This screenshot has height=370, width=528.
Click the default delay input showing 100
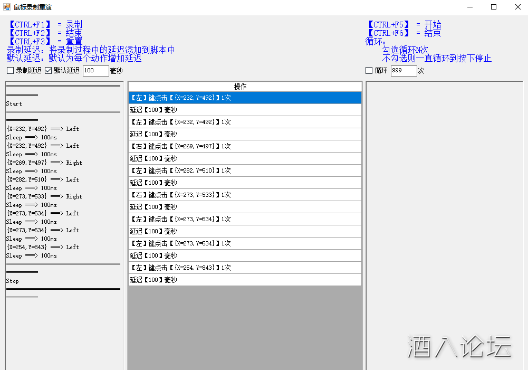[95, 70]
